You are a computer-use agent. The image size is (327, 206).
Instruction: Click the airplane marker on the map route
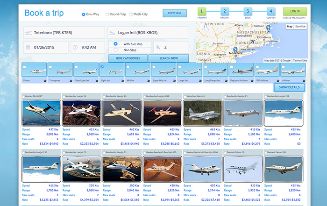(253, 41)
